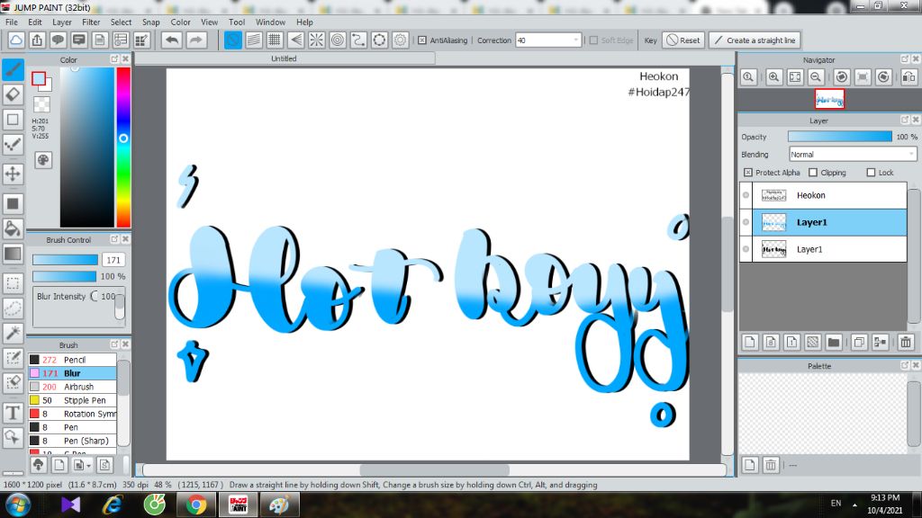Screen dimensions: 922x518
Task: Delete layer with trash icon
Action: [906, 342]
